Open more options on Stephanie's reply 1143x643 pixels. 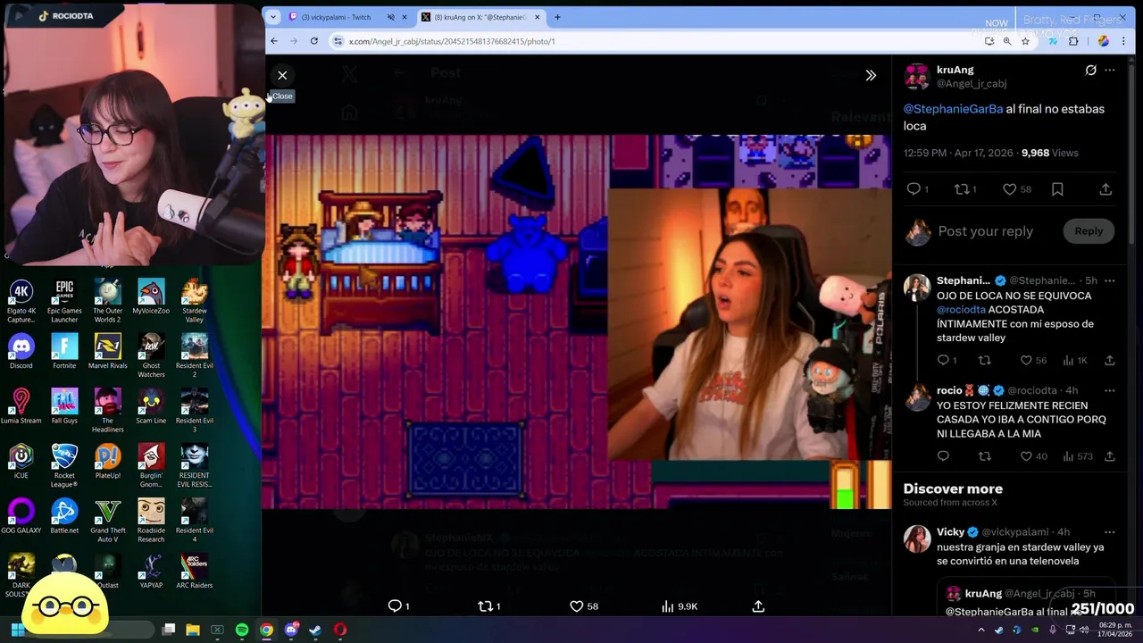[1110, 280]
